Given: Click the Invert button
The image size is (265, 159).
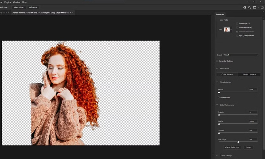Looking at the screenshot, I should [x=248, y=147].
